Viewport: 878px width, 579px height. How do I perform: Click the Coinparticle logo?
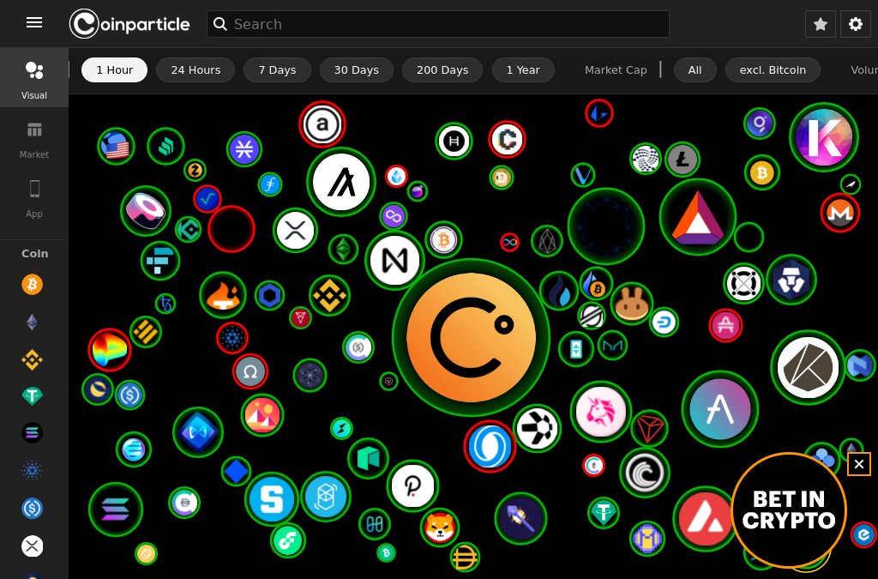pyautogui.click(x=129, y=24)
